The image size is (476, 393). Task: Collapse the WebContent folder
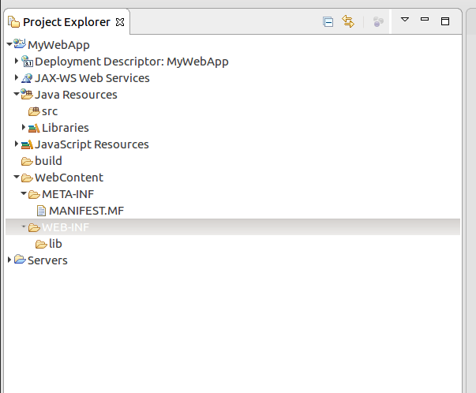tap(17, 178)
